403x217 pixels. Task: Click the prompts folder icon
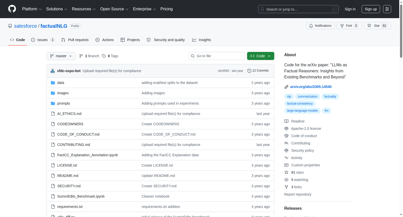click(53, 103)
